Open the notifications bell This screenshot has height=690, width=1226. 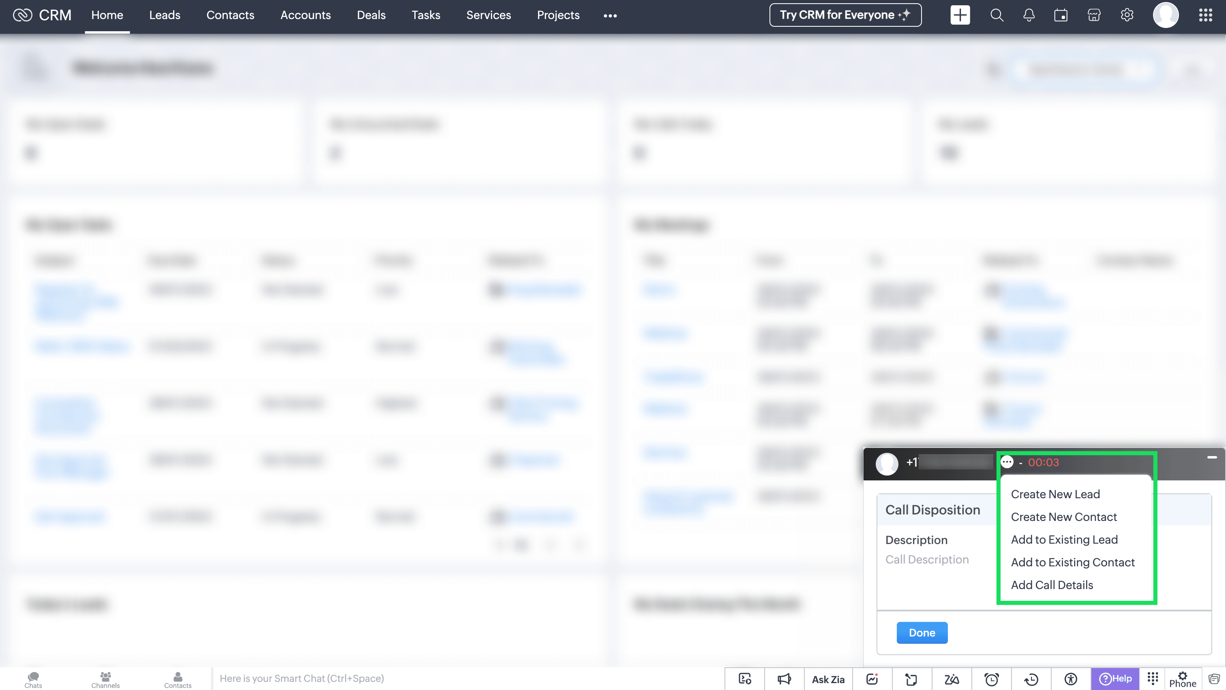pos(1029,15)
